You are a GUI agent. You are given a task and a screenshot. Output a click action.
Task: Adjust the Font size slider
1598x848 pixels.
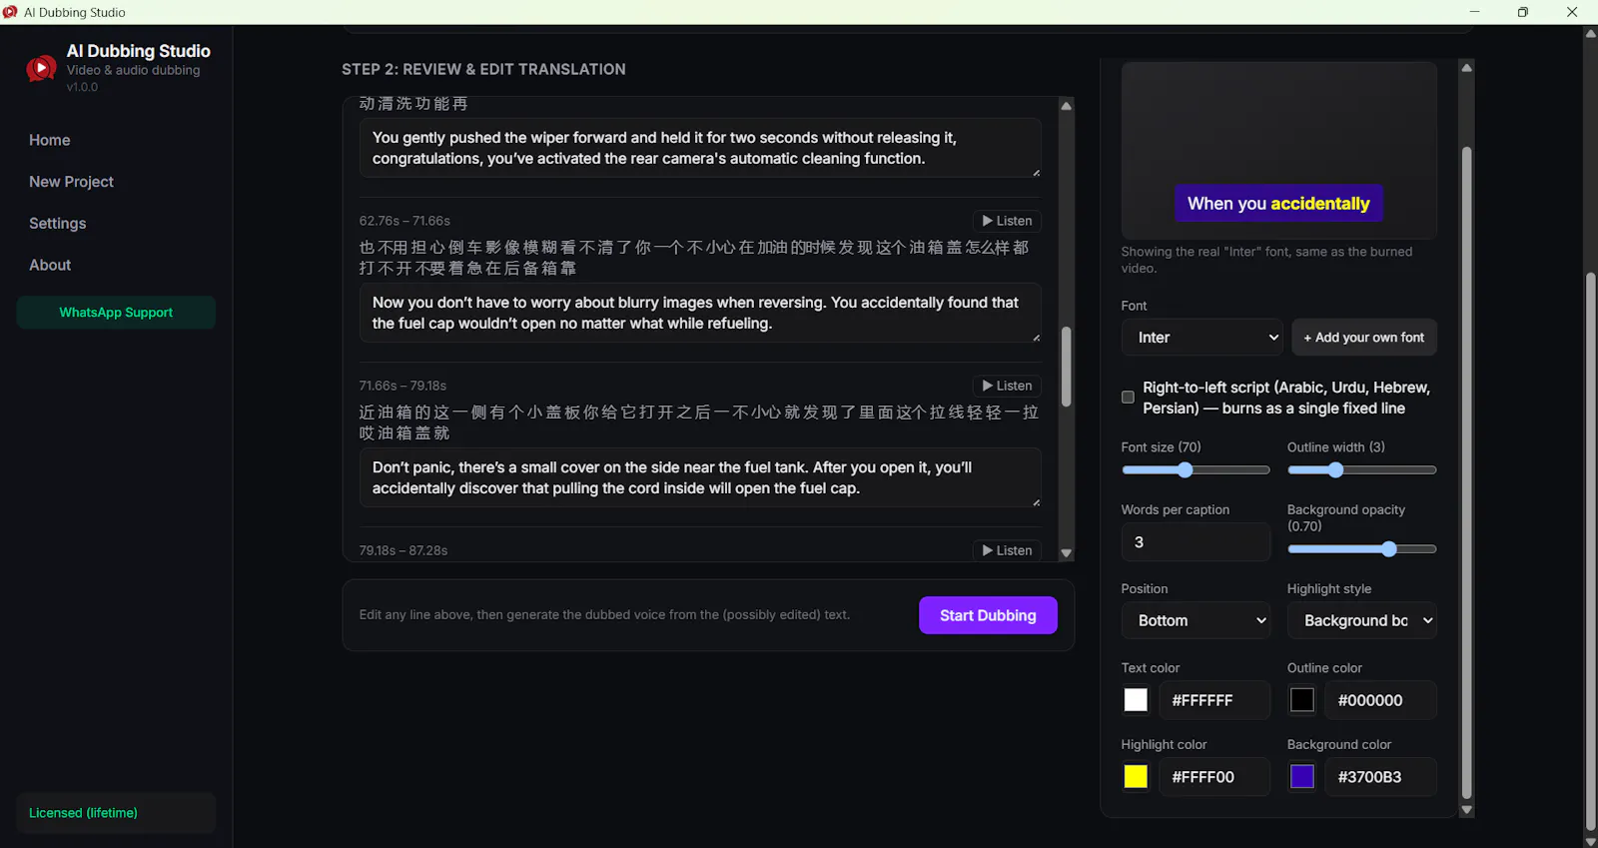tap(1196, 470)
